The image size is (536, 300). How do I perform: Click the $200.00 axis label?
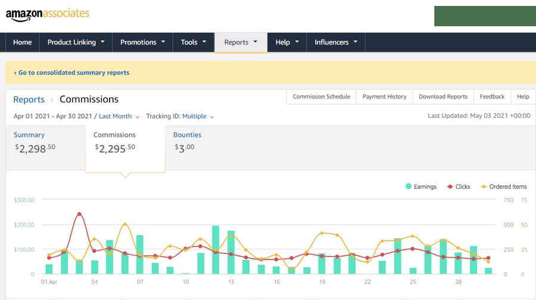[x=24, y=225]
